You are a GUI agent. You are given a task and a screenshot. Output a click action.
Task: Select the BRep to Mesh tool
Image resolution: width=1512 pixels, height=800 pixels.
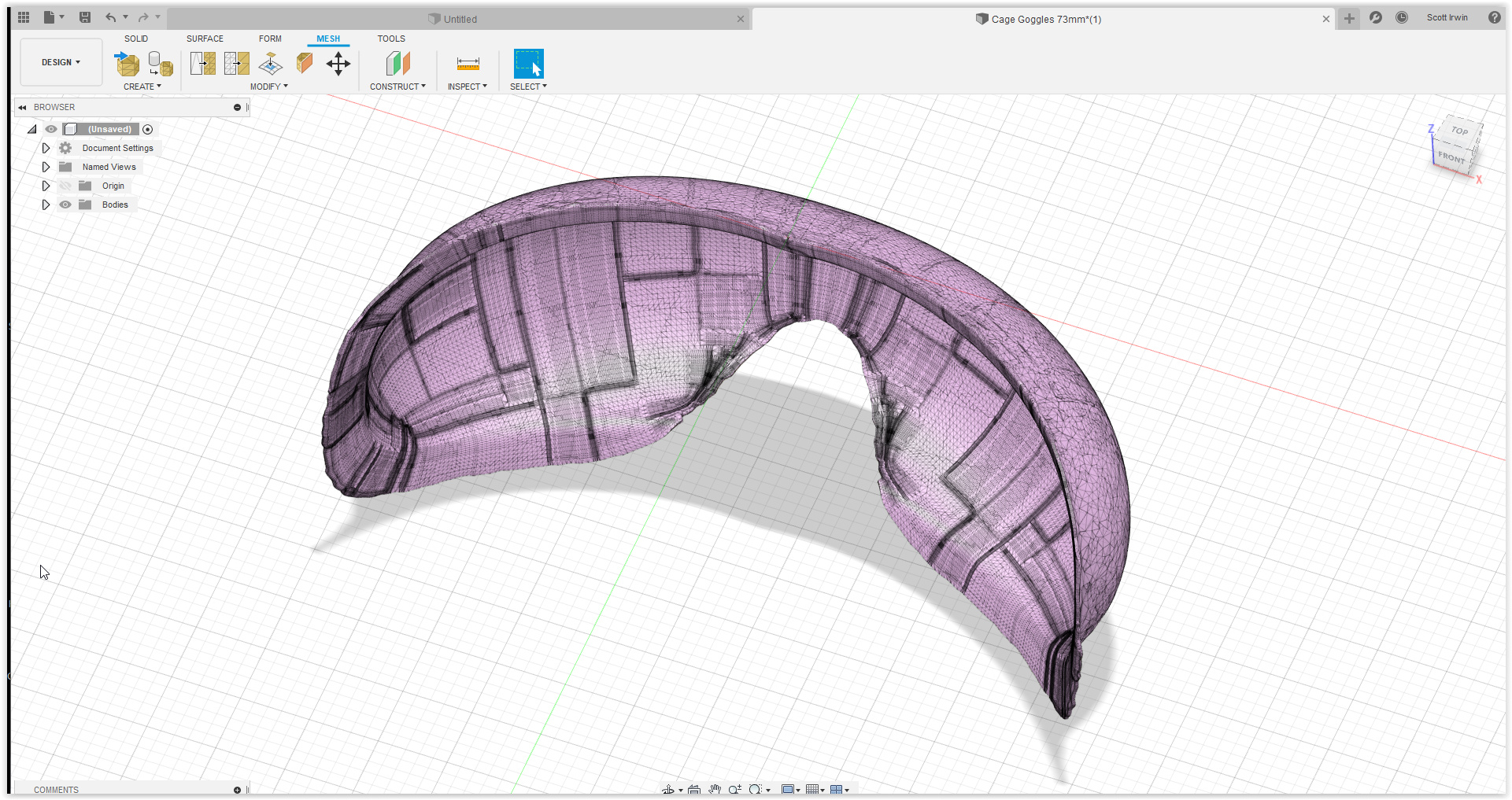[161, 64]
